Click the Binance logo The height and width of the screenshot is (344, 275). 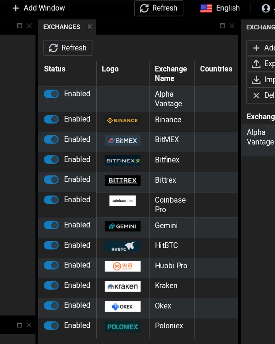(x=122, y=120)
